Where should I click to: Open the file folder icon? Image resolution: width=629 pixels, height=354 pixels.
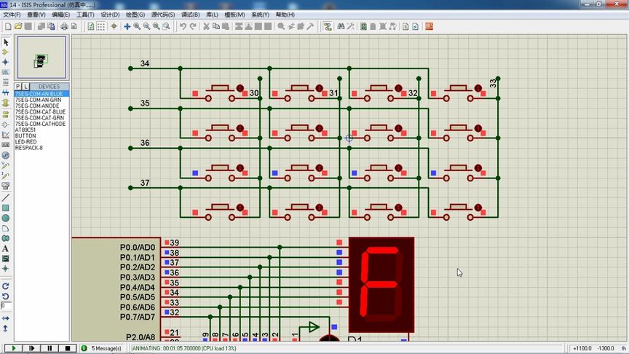tap(18, 26)
